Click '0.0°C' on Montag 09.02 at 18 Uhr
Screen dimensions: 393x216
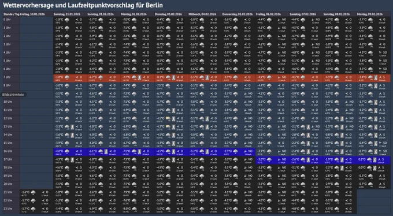362,167
